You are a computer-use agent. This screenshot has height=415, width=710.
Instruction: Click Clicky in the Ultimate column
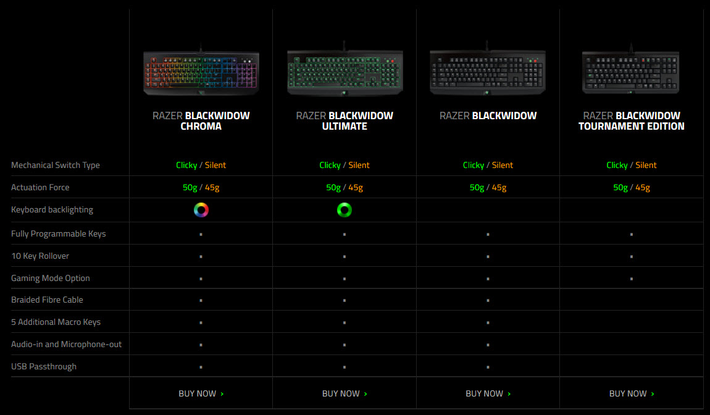[x=330, y=166]
